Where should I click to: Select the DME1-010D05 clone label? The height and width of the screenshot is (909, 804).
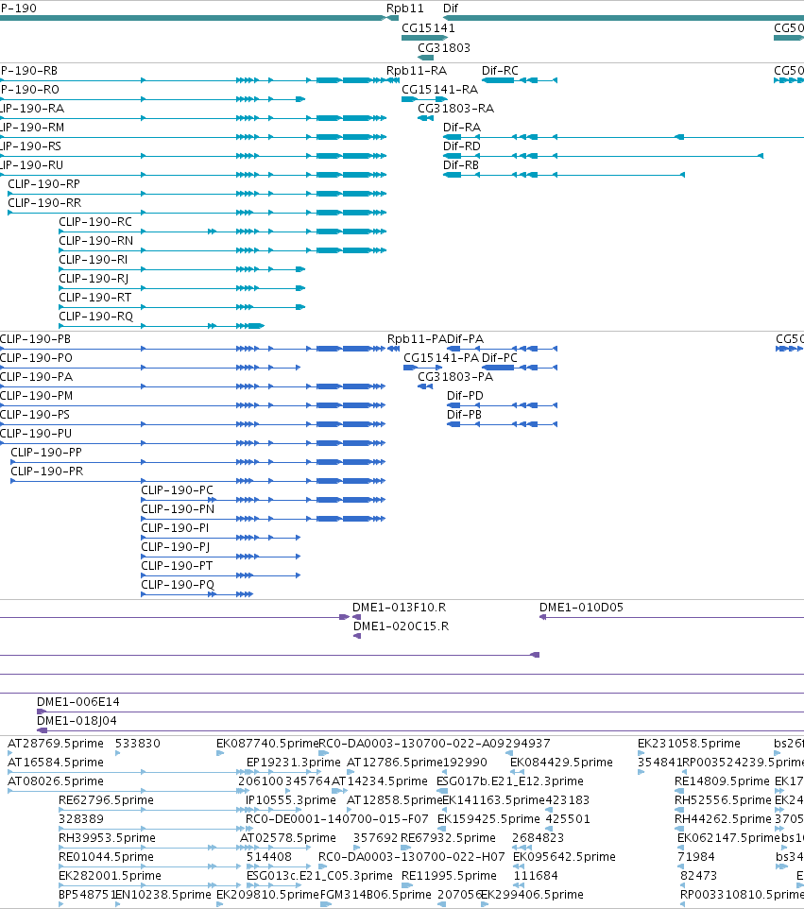click(x=581, y=607)
